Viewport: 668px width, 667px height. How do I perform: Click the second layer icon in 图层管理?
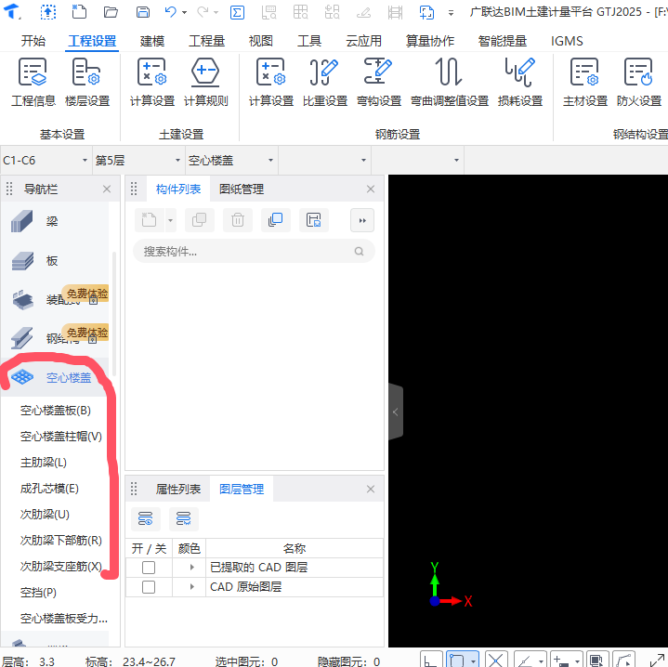[x=184, y=518]
